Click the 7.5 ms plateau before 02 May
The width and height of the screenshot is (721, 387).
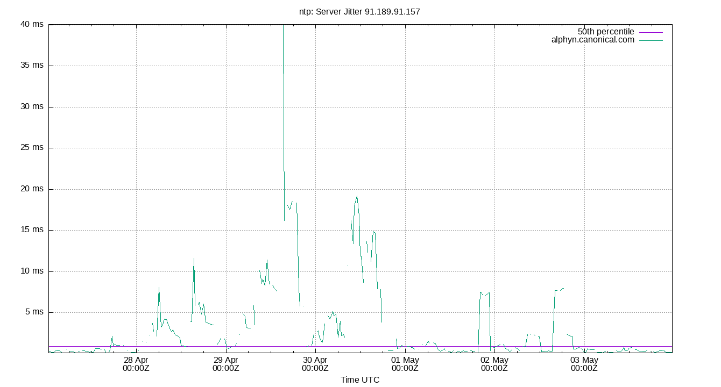click(484, 293)
